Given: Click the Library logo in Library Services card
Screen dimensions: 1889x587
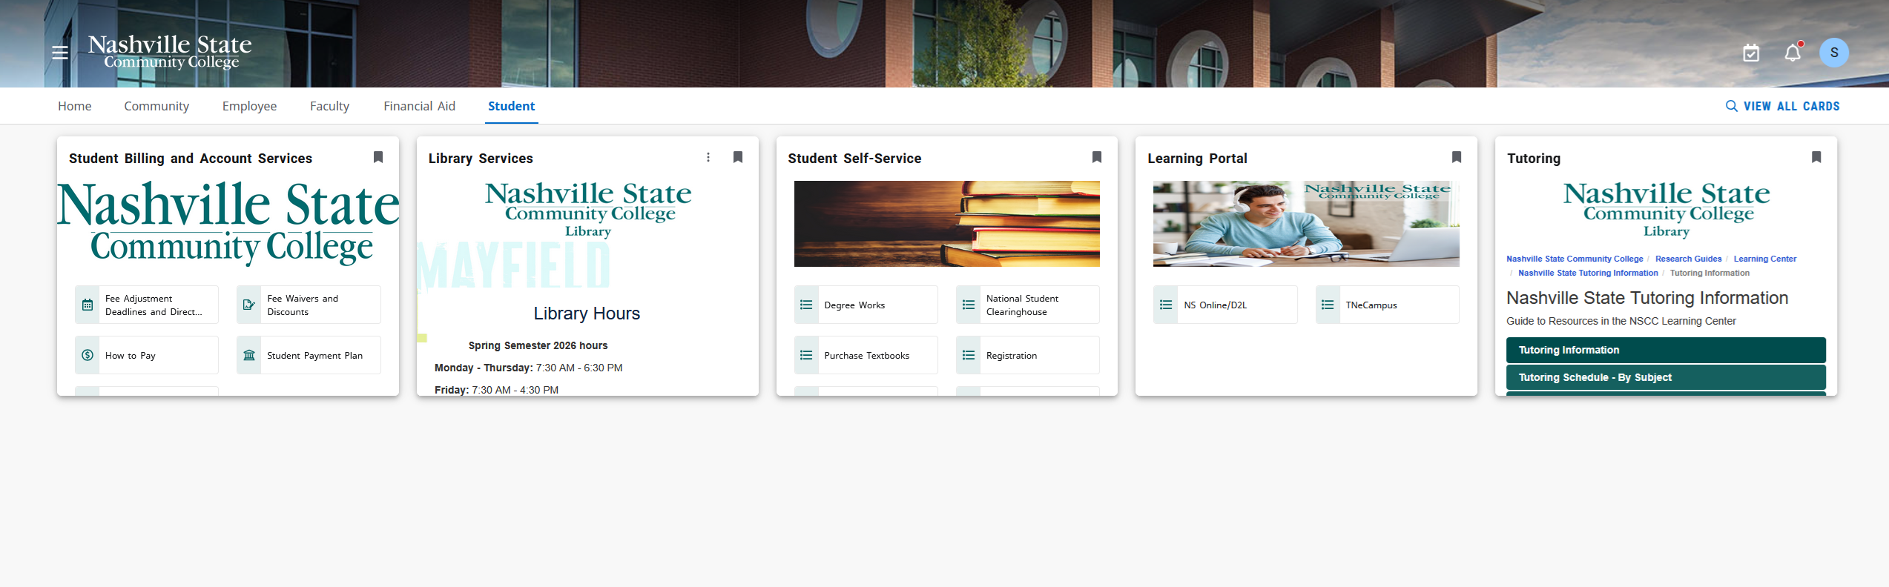Looking at the screenshot, I should (x=587, y=210).
